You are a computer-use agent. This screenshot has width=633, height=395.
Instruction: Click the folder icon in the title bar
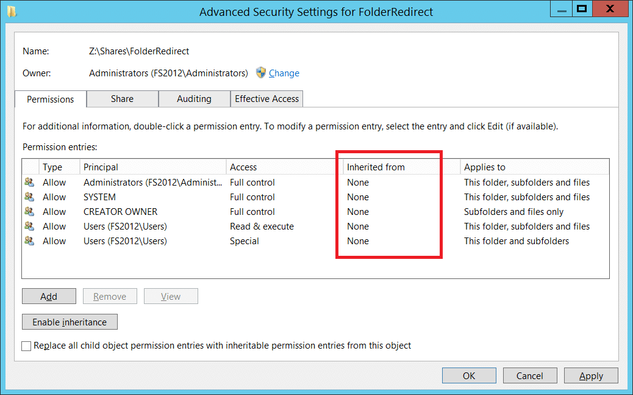coord(12,12)
